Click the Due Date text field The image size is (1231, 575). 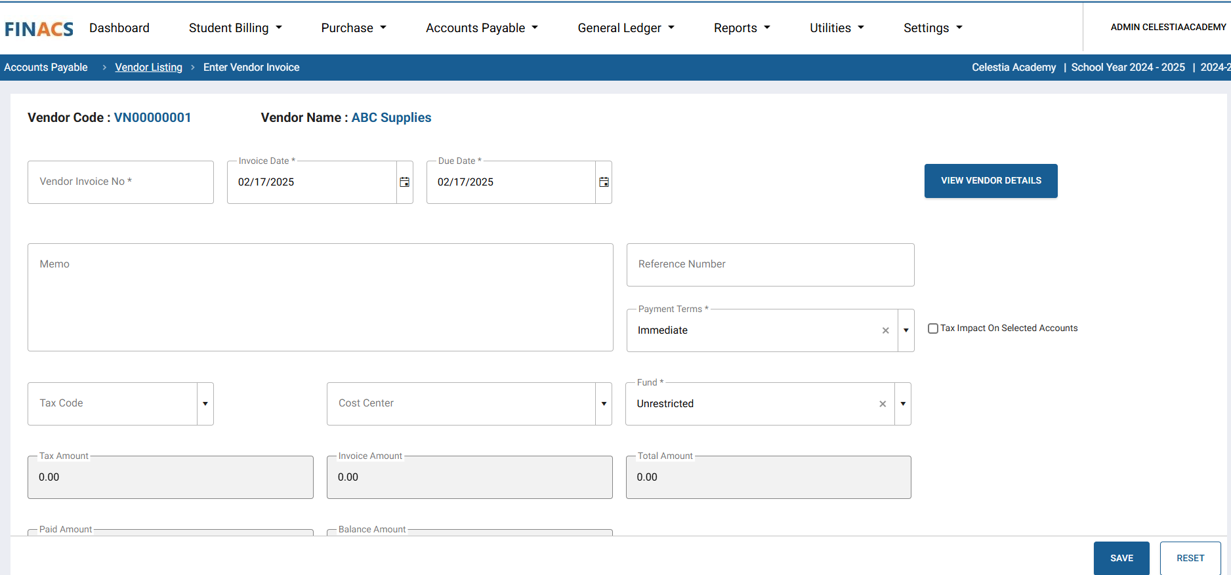click(511, 182)
